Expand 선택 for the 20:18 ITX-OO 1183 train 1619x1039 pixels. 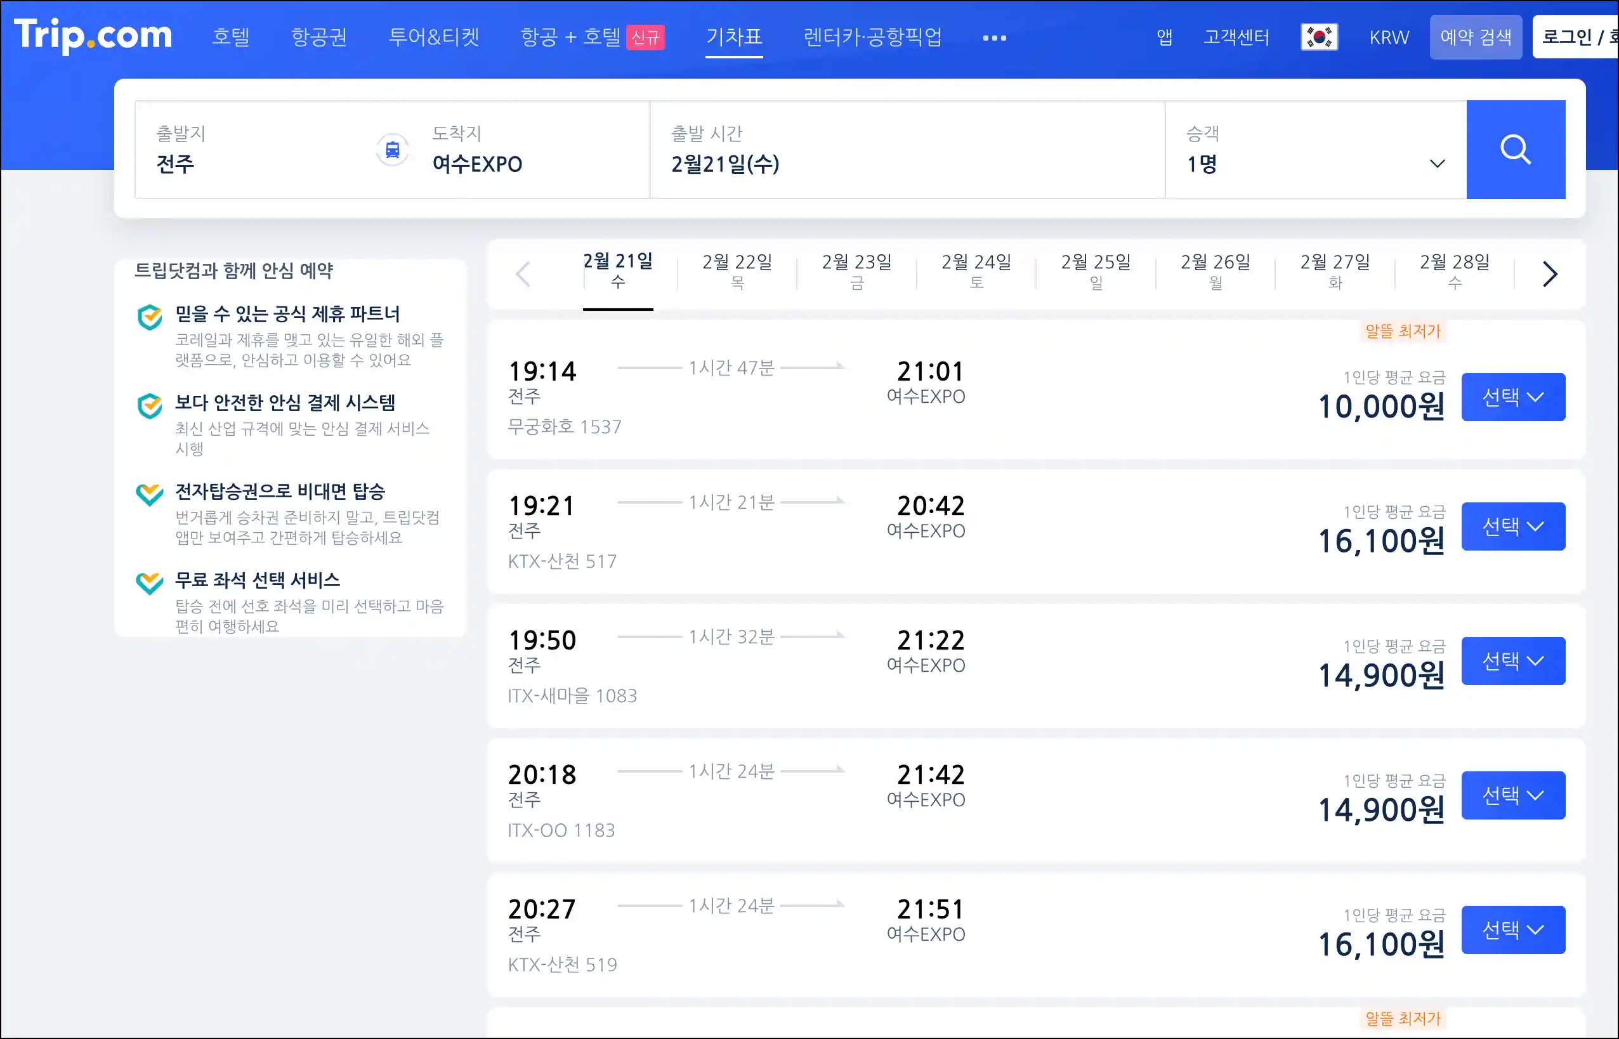pos(1513,795)
